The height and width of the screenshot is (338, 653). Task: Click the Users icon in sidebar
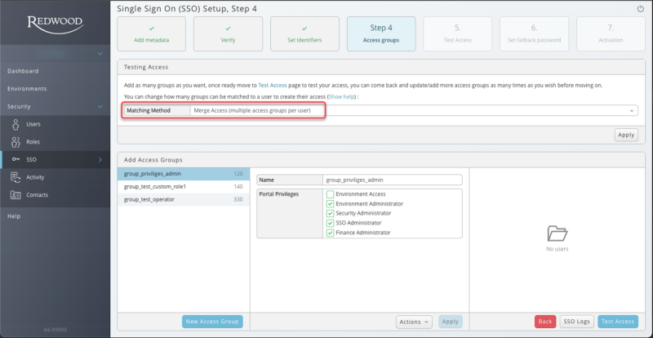click(16, 124)
